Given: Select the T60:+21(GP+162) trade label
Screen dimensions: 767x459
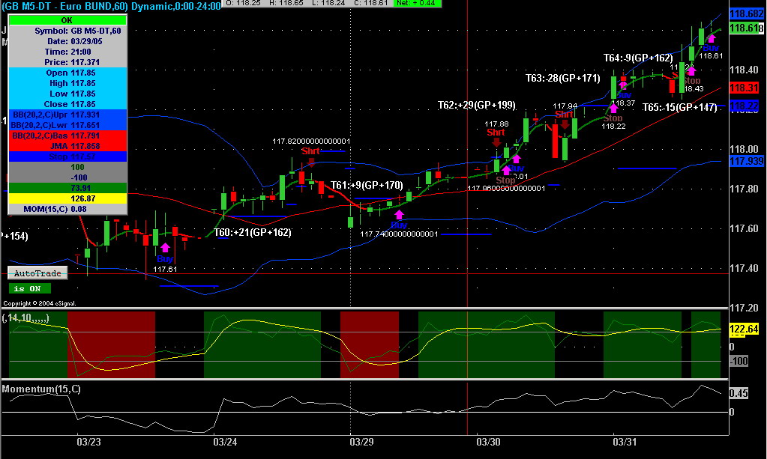Looking at the screenshot, I should click(x=253, y=232).
